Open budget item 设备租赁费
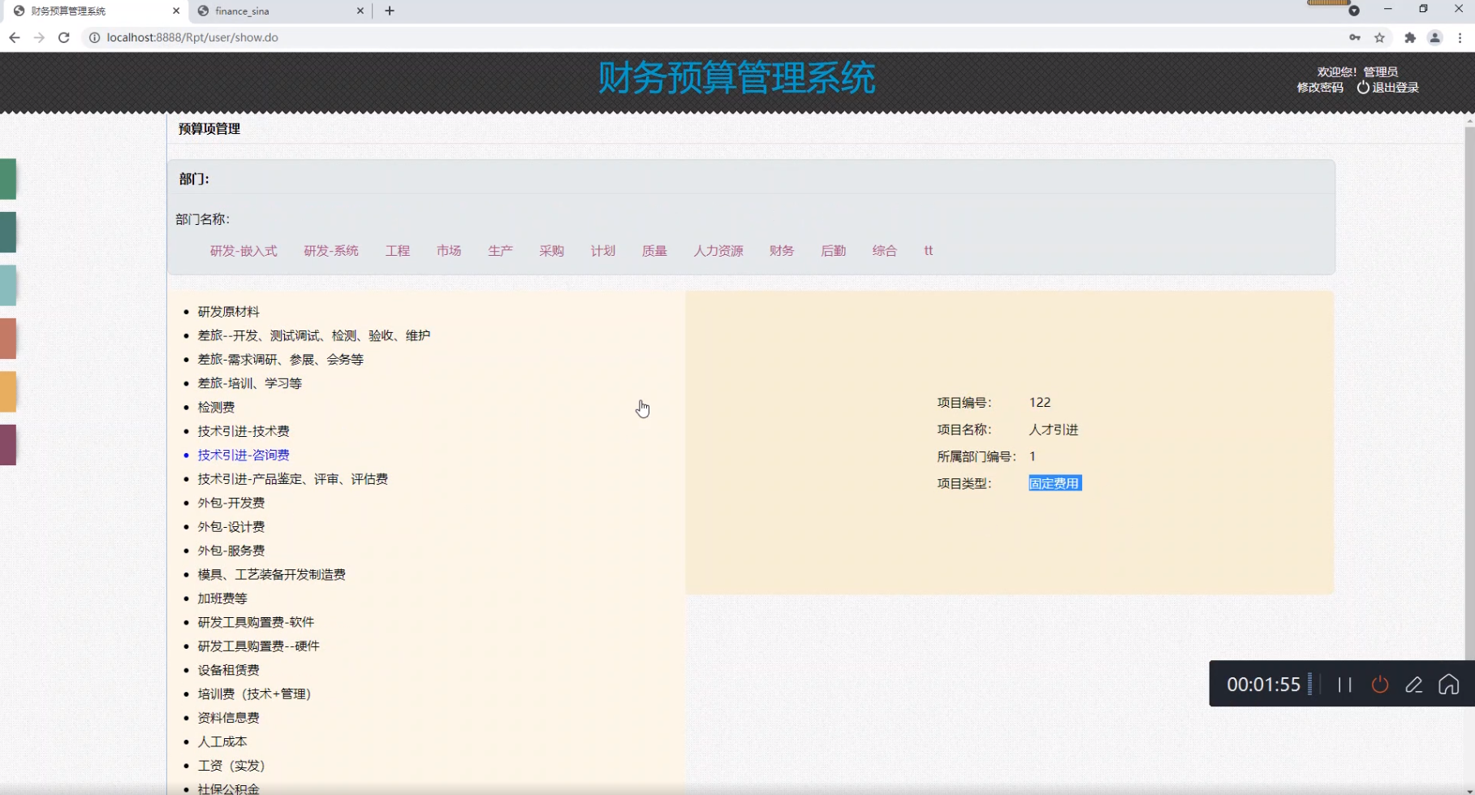Image resolution: width=1475 pixels, height=795 pixels. coord(229,670)
